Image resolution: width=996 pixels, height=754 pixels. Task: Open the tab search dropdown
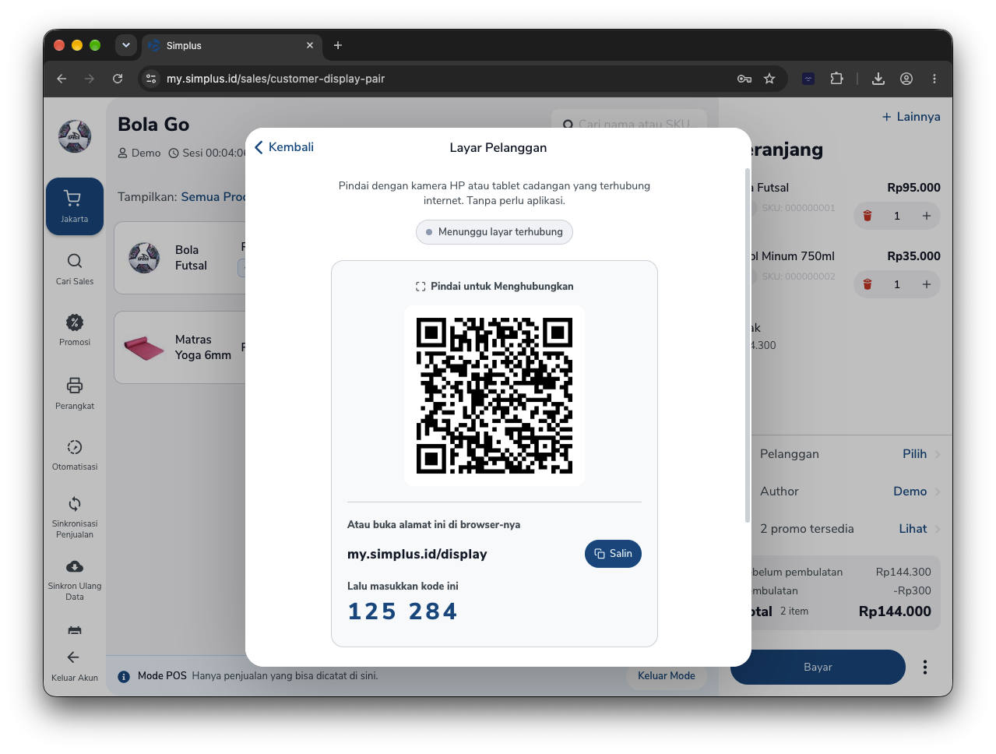pos(126,45)
